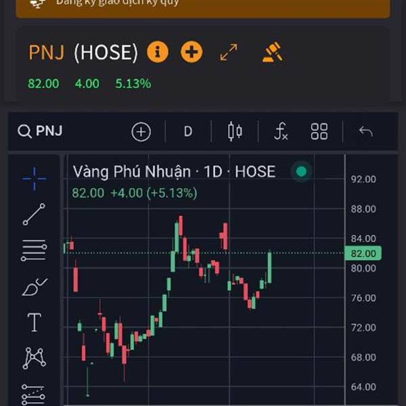
Task: Tap the margin trading registration banner
Action: pos(203,9)
